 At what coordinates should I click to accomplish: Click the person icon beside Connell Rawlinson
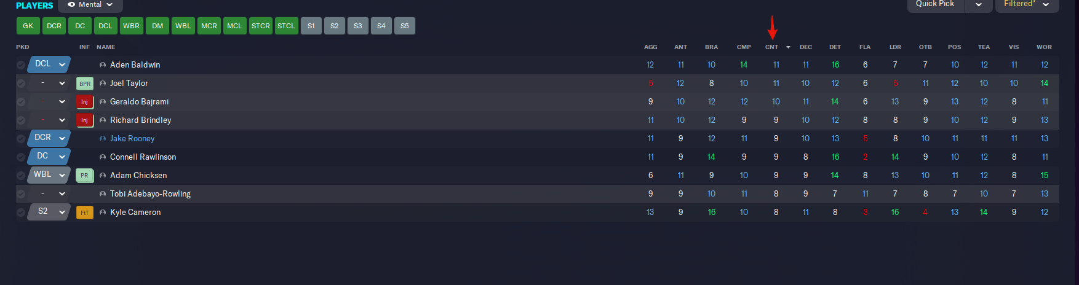click(103, 157)
